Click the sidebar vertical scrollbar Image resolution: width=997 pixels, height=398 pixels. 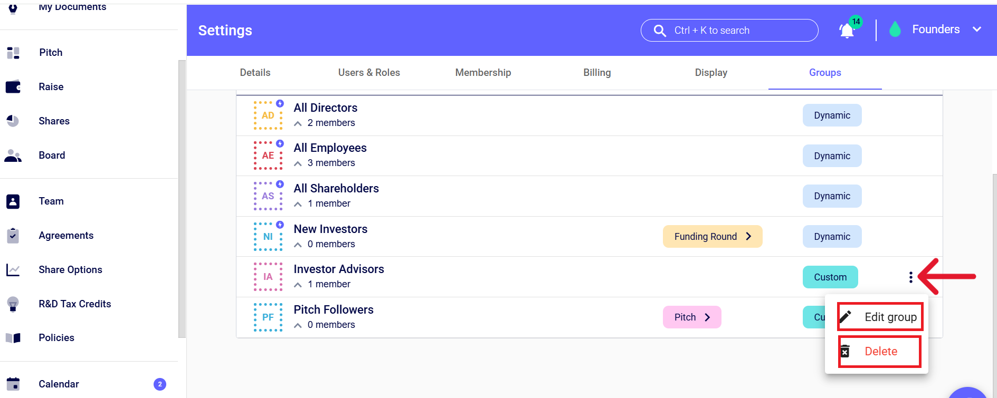pyautogui.click(x=182, y=199)
